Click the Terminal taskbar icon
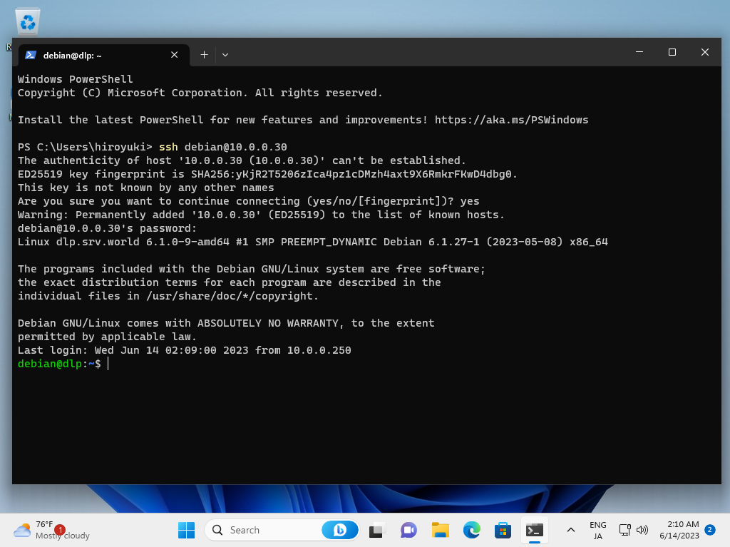This screenshot has width=730, height=547. [535, 530]
